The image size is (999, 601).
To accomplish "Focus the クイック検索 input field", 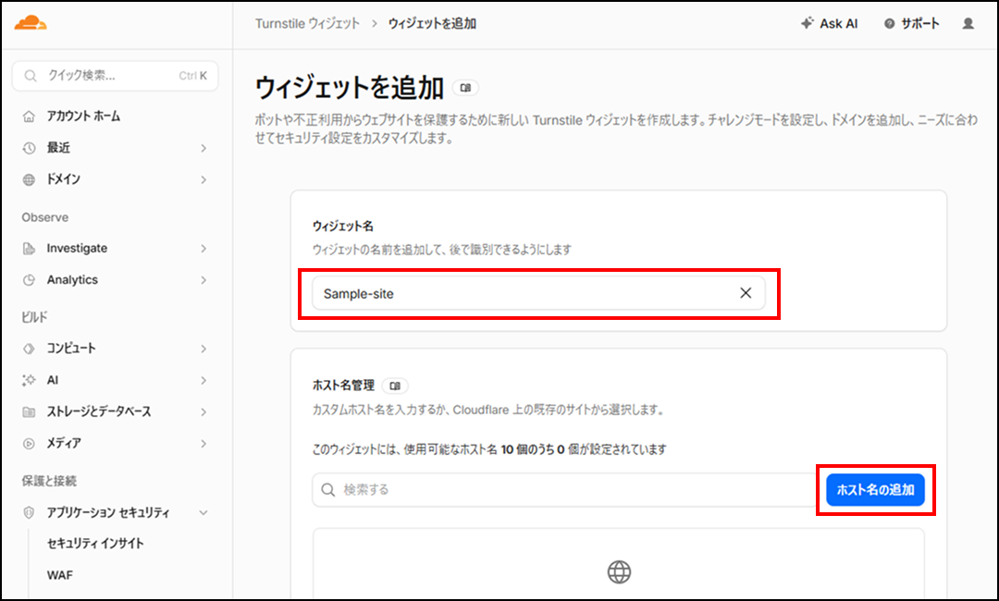I will 116,76.
